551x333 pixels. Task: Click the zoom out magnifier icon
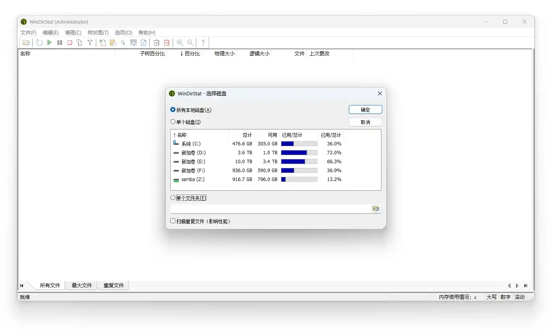[x=190, y=43]
